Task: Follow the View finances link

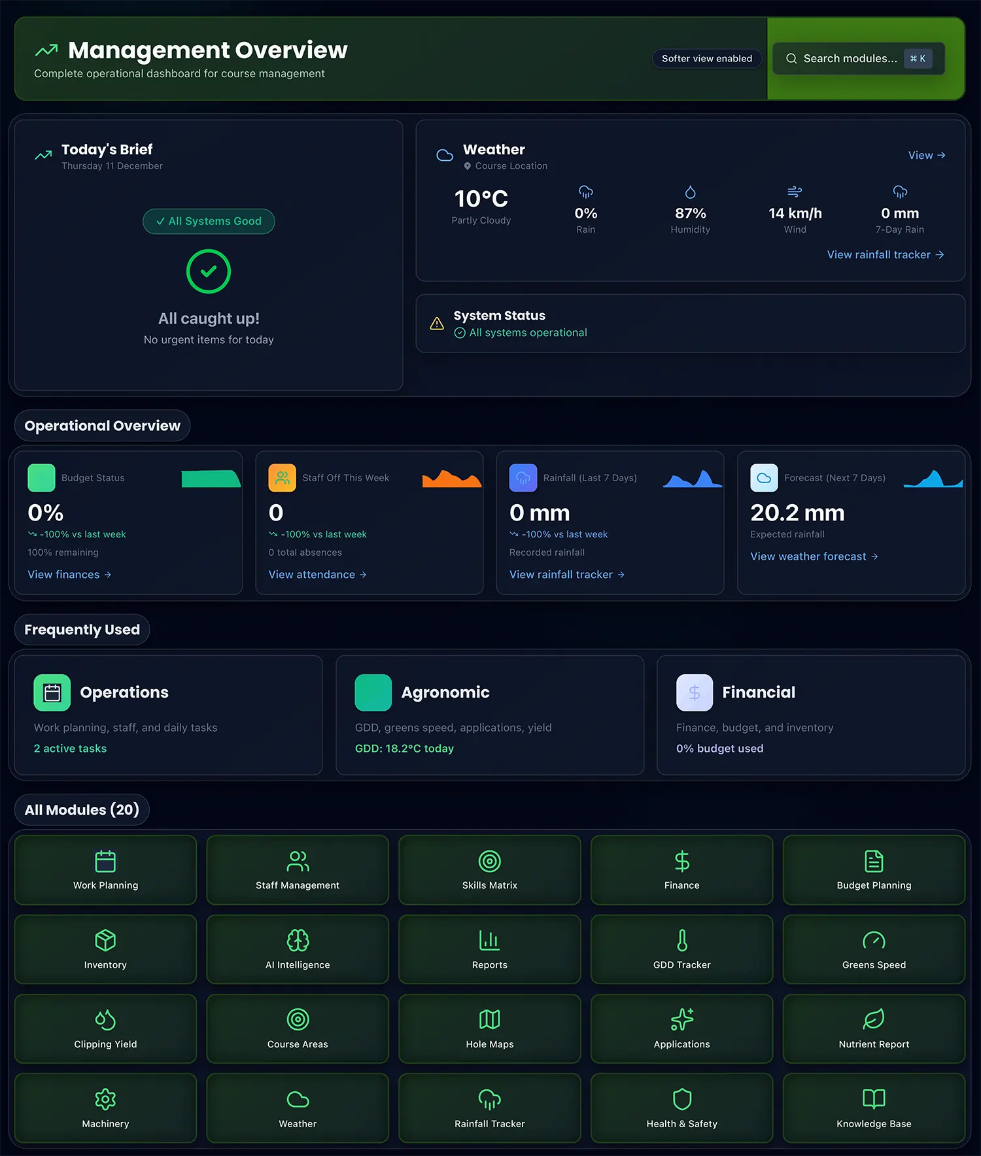Action: click(69, 575)
